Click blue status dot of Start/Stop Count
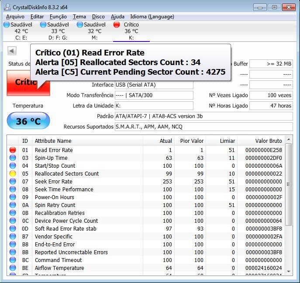This screenshot has height=283, width=300. pyautogui.click(x=13, y=166)
